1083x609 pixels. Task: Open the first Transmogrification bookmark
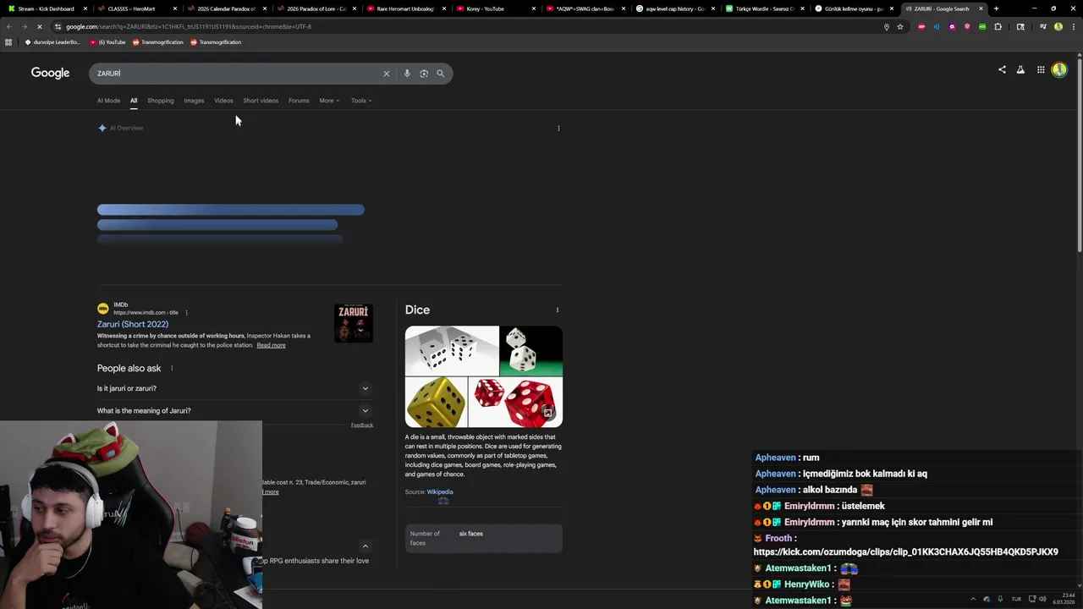click(x=158, y=42)
